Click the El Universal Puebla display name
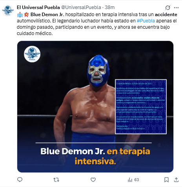 38,7
